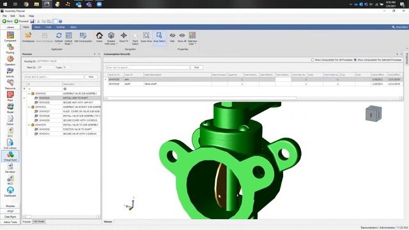This screenshot has height=230, width=409.
Task: Open the Resource module in sidebar
Action: pos(10,84)
